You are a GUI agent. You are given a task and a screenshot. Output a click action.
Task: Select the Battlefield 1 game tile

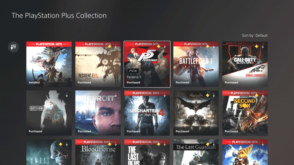196,64
